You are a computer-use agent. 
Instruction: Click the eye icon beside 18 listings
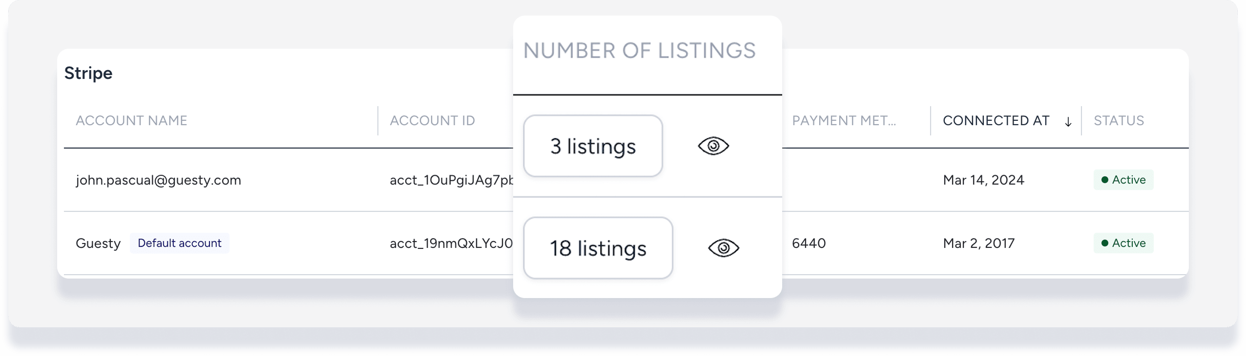pos(724,248)
